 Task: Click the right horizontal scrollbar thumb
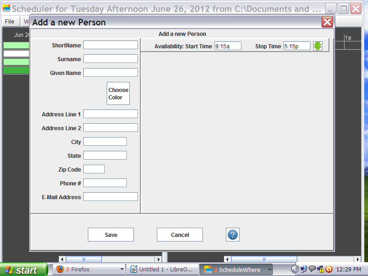(264, 259)
